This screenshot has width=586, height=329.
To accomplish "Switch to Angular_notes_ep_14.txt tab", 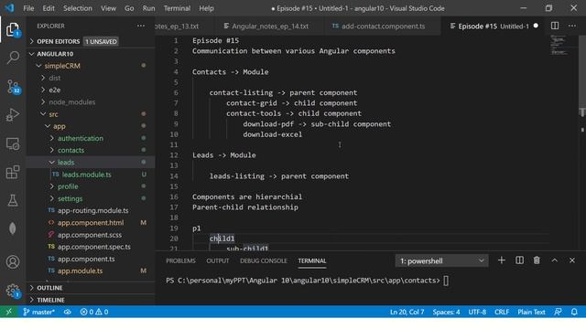I will 270,27.
